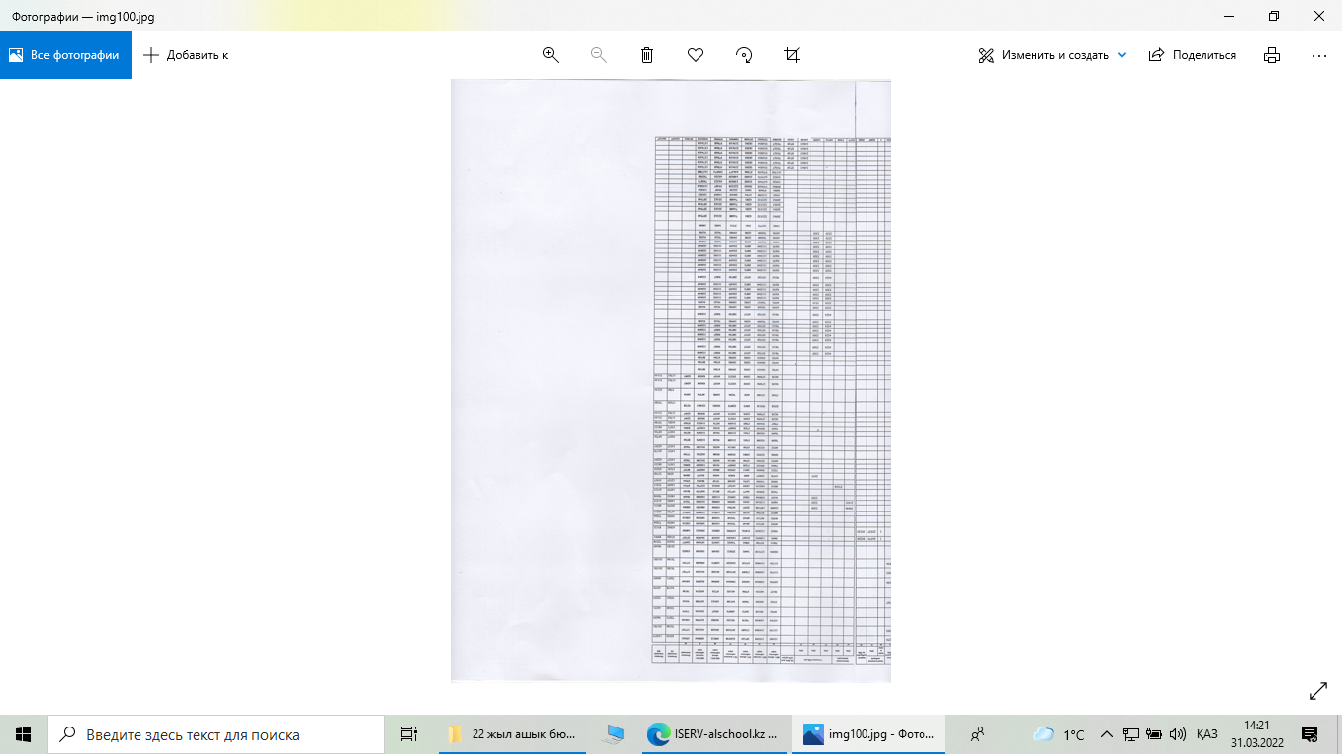Open the three-dot more options menu
Image resolution: width=1342 pixels, height=754 pixels.
(1319, 55)
